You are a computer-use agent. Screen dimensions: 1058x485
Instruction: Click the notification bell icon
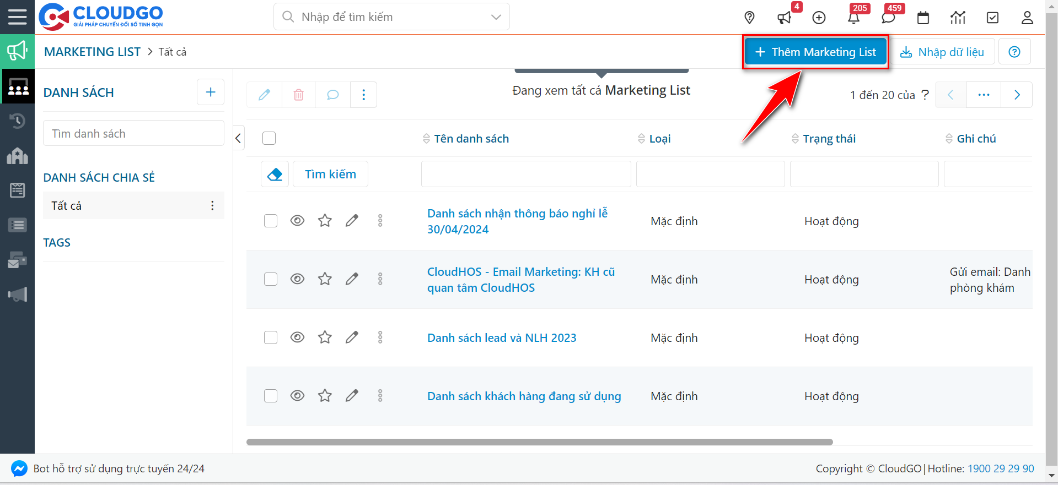pos(853,18)
